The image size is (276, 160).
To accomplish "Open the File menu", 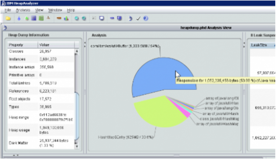I will click(x=8, y=10).
